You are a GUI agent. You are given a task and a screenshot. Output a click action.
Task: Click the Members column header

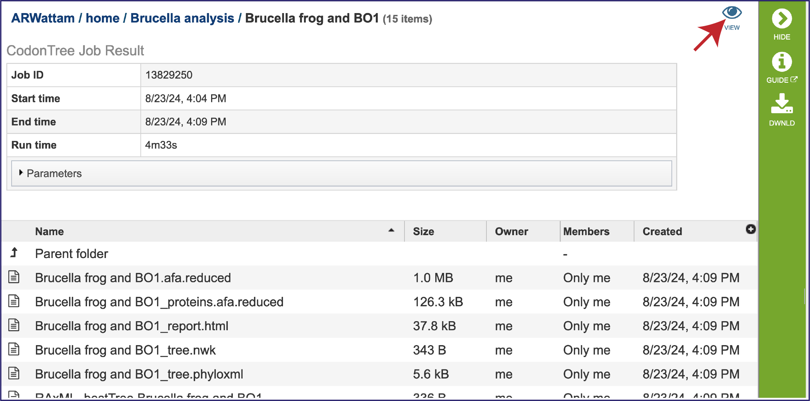coord(586,232)
